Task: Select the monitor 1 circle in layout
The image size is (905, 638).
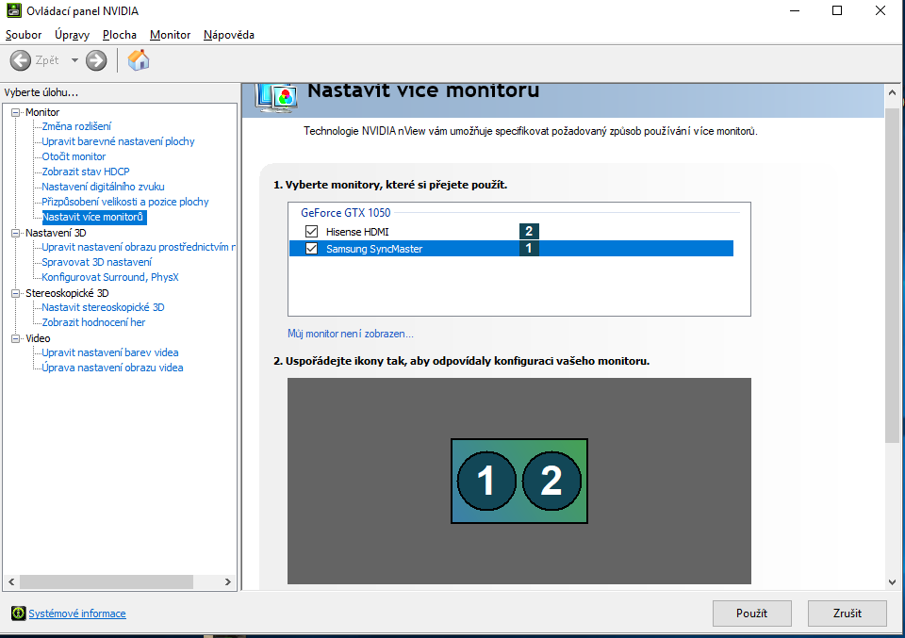Action: [486, 482]
